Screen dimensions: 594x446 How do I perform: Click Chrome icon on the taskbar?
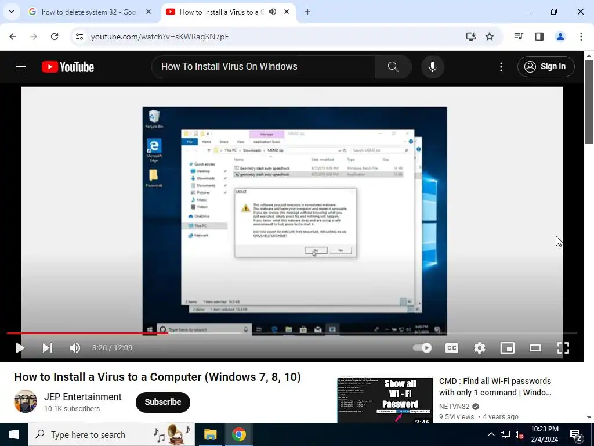point(238,434)
